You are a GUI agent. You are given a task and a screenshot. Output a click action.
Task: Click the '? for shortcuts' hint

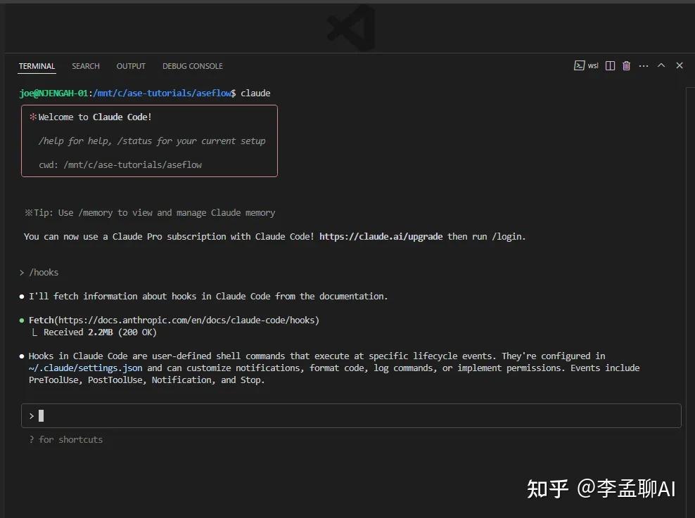(65, 440)
